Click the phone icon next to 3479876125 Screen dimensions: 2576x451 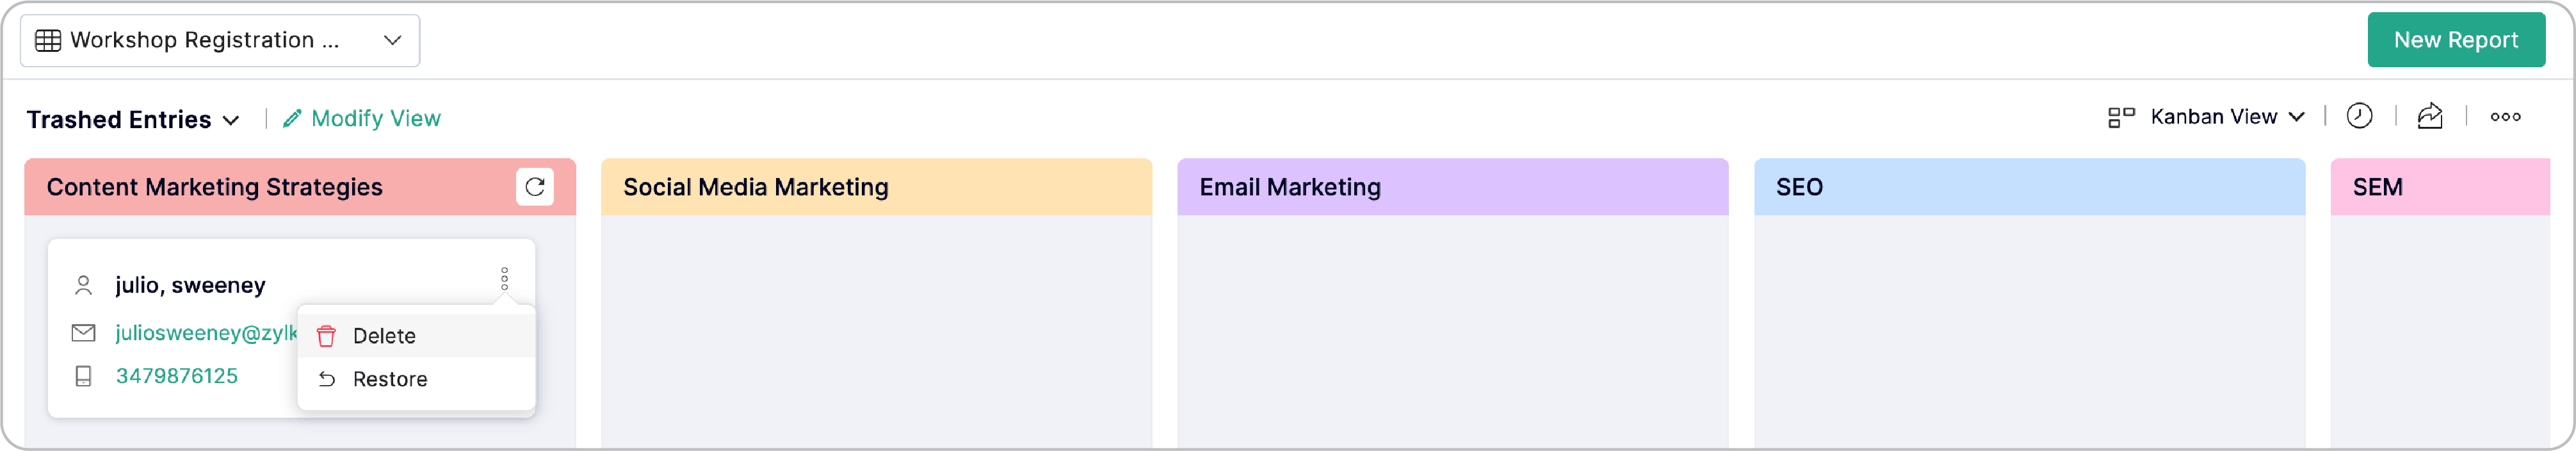(83, 376)
